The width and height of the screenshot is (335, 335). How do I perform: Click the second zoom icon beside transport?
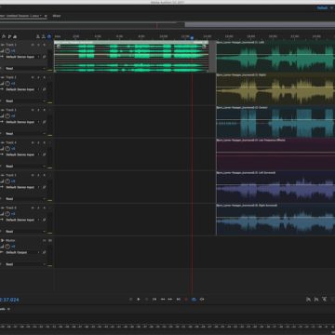pyautogui.click(x=316, y=300)
